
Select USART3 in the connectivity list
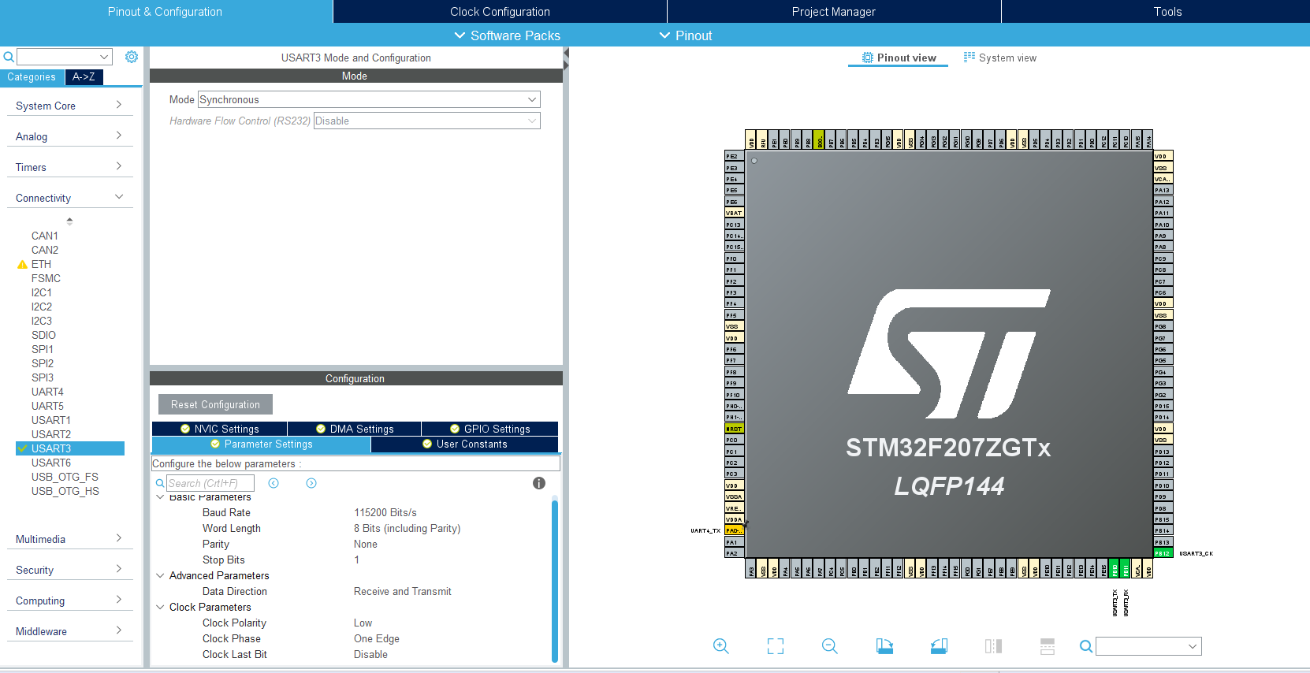[x=69, y=448]
